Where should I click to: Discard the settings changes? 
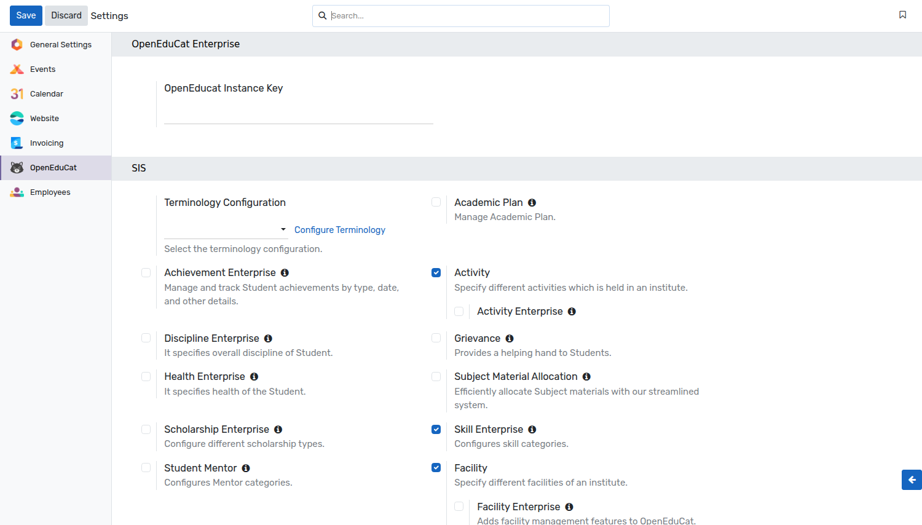(x=66, y=15)
